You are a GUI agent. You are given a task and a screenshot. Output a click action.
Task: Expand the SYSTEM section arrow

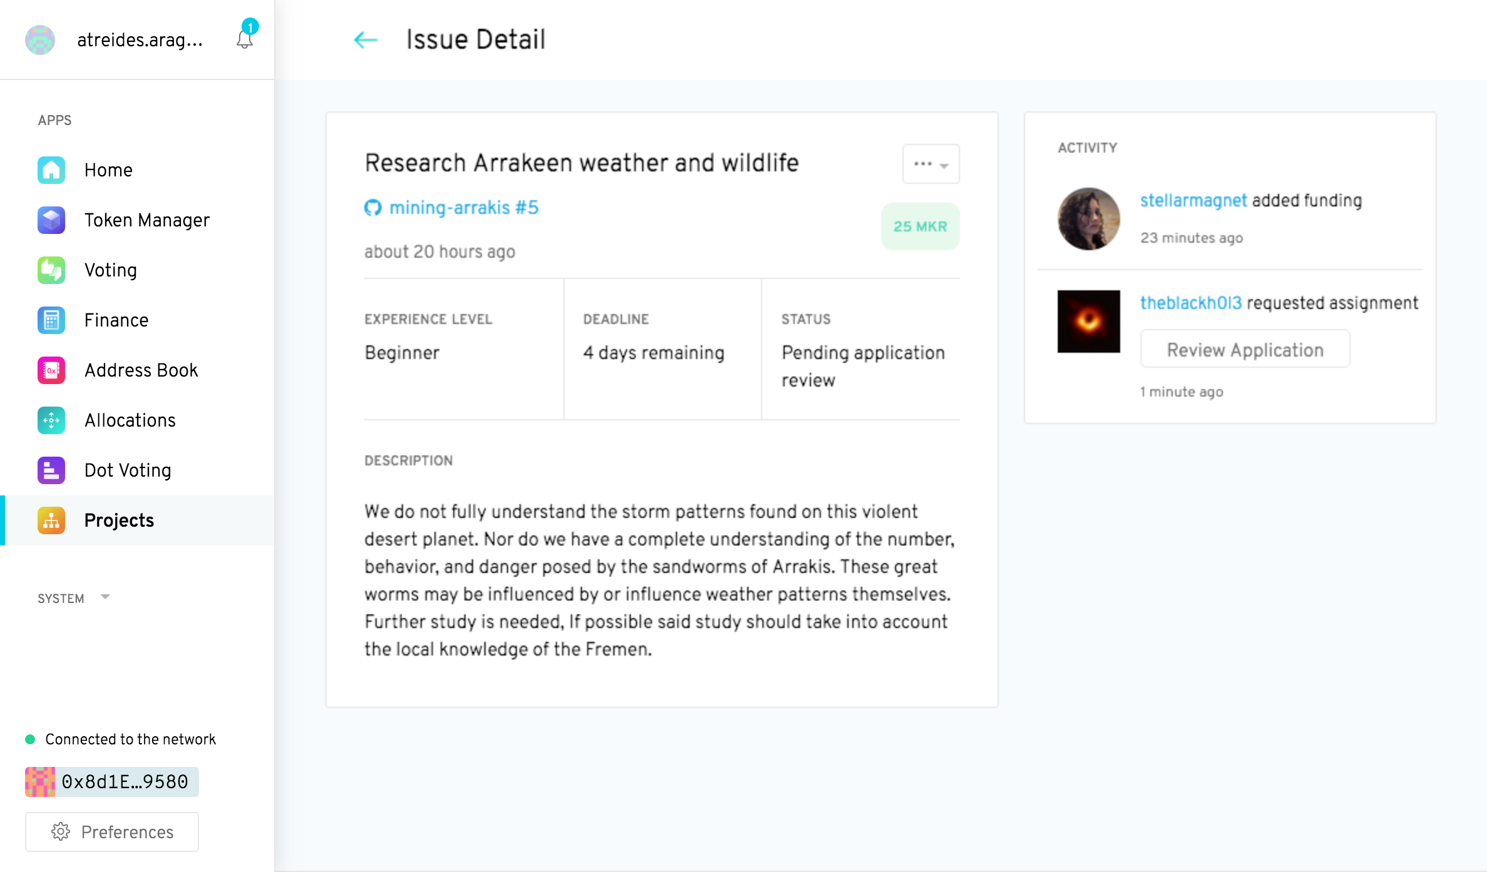[x=105, y=597]
